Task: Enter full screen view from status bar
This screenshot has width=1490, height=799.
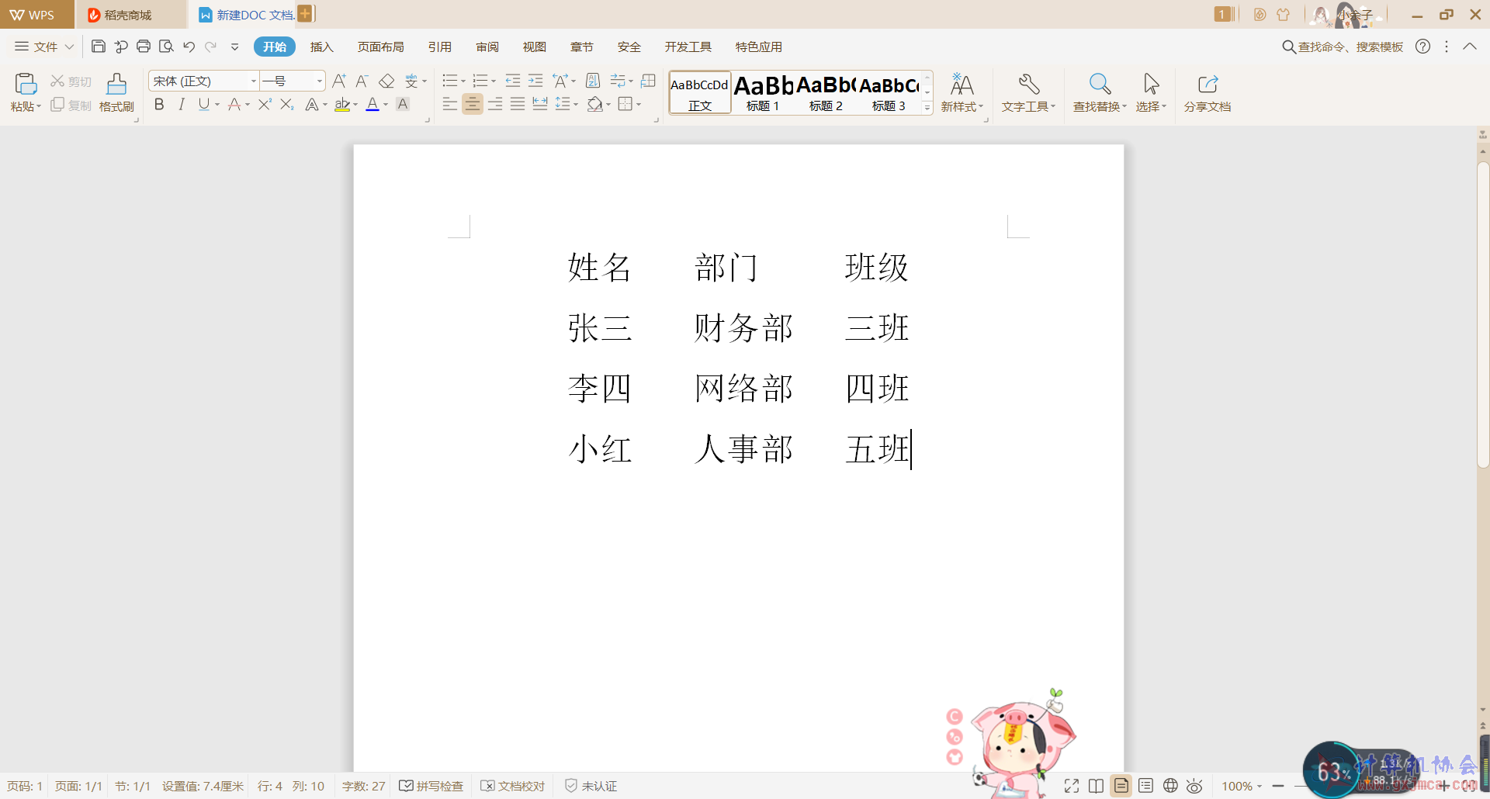Action: (x=1072, y=786)
